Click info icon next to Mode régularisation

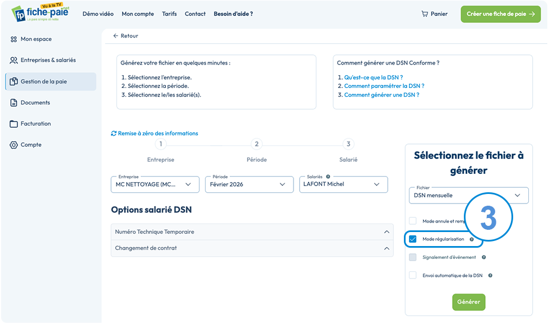(x=472, y=239)
